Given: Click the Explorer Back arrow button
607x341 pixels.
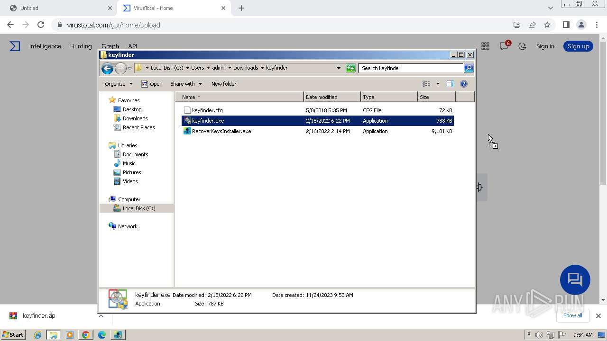Looking at the screenshot, I should pos(107,68).
